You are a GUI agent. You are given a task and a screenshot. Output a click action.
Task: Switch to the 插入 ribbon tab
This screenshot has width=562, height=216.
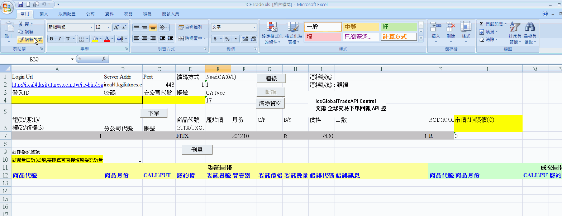click(x=44, y=14)
